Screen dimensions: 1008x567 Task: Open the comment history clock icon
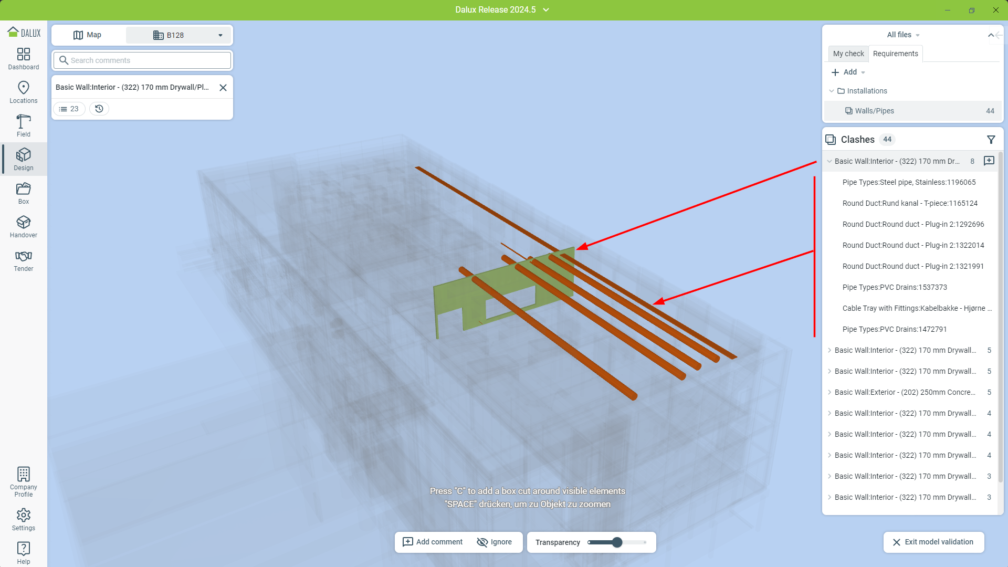[99, 109]
